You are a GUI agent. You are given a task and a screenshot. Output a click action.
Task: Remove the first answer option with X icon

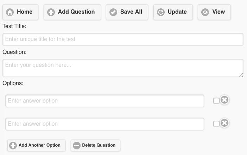click(x=224, y=100)
